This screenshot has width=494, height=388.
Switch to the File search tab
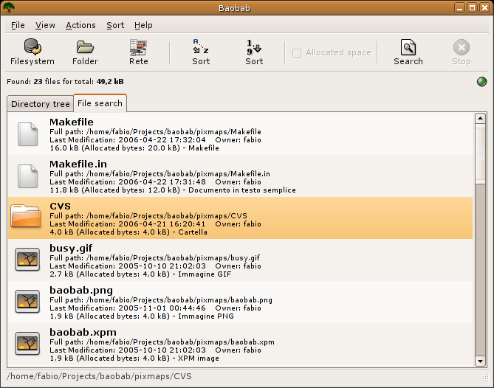click(100, 103)
